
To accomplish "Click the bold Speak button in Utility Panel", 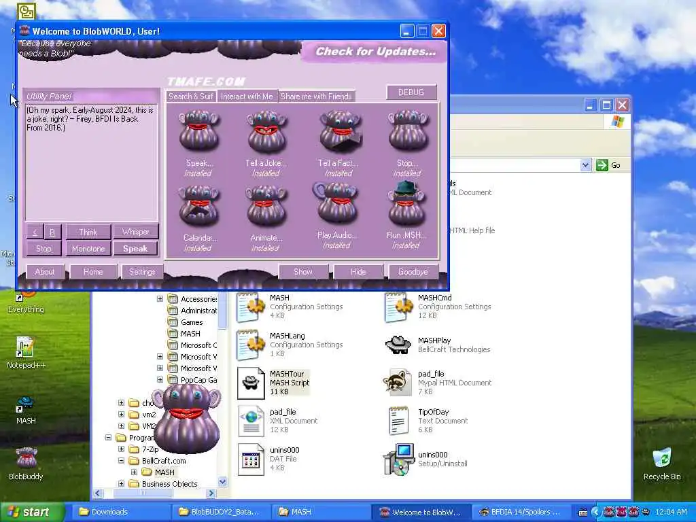I will coord(135,249).
